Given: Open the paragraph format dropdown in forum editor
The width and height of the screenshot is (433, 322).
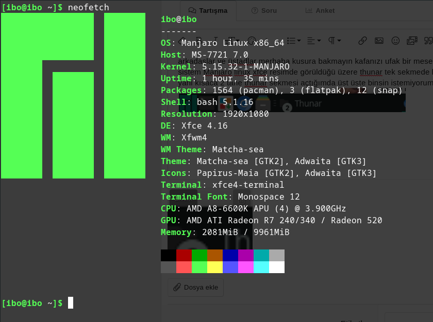Looking at the screenshot, I should click(x=335, y=41).
